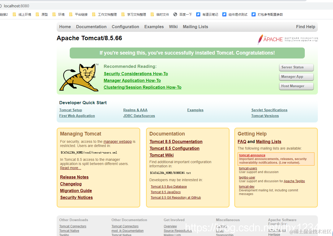Go to Home in the Tomcat nav bar
333x236 pixels.
[65, 27]
